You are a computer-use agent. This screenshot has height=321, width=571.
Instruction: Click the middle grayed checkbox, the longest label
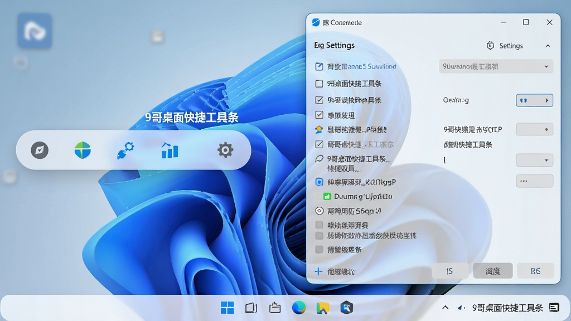point(319,236)
